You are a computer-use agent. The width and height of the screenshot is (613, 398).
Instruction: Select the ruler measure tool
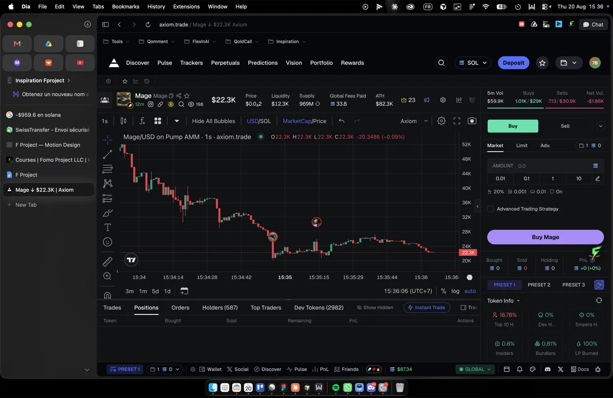[107, 261]
